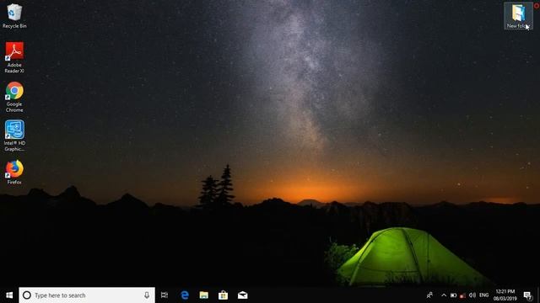This screenshot has width=540, height=303.
Task: Switch input language via ENG indicator
Action: [x=483, y=295]
